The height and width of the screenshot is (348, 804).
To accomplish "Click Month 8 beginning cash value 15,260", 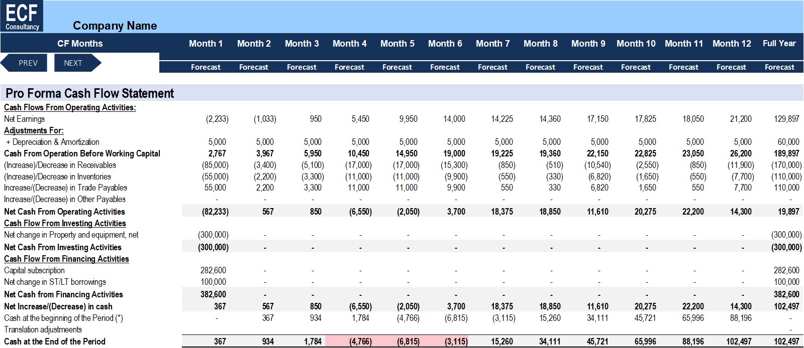I will [550, 318].
